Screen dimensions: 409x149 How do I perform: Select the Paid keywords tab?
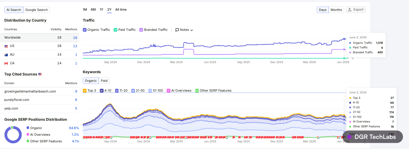pyautogui.click(x=104, y=81)
